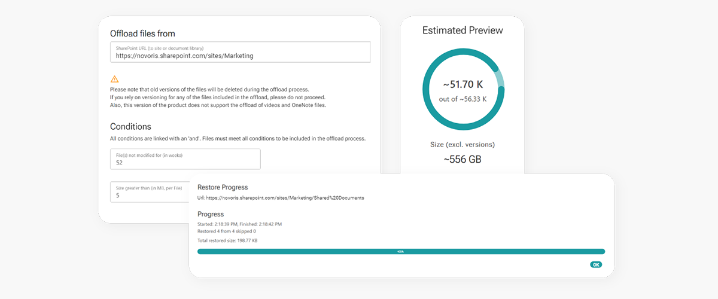Click the 'Total restored size: 198.77 KB' line
This screenshot has height=299, width=718.
227,240
